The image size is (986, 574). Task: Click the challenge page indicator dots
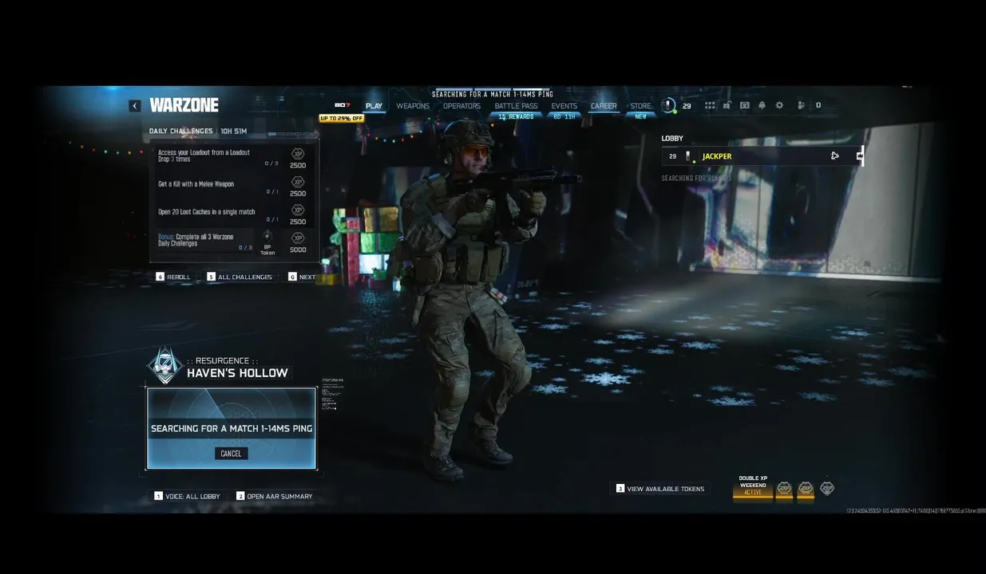click(x=293, y=134)
